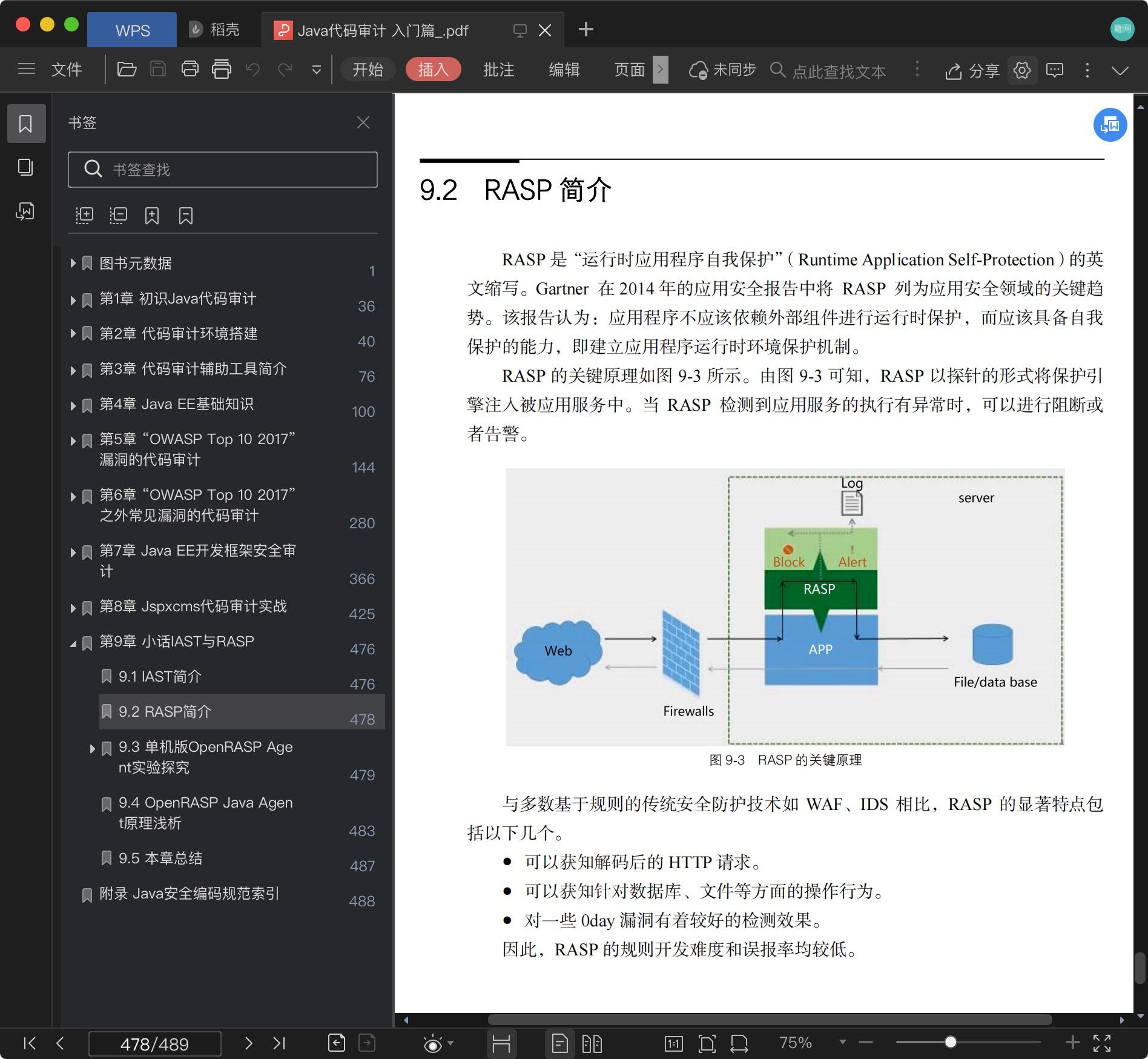Expand 9.3 单机版OpenRASP Agent bookmark
This screenshot has width=1148, height=1059.
[92, 748]
